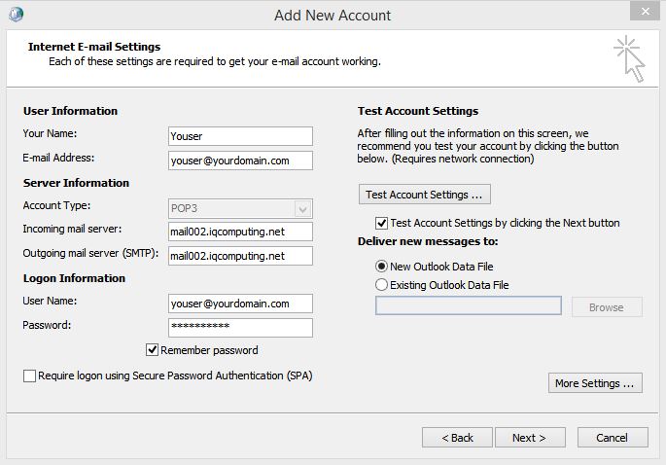This screenshot has height=465, width=666.
Task: Click the Browse button
Action: (x=606, y=307)
